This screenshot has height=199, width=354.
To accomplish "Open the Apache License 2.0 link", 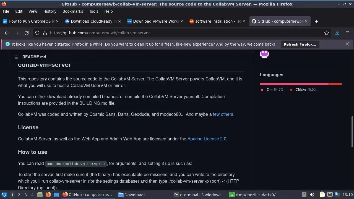I will [207, 139].
